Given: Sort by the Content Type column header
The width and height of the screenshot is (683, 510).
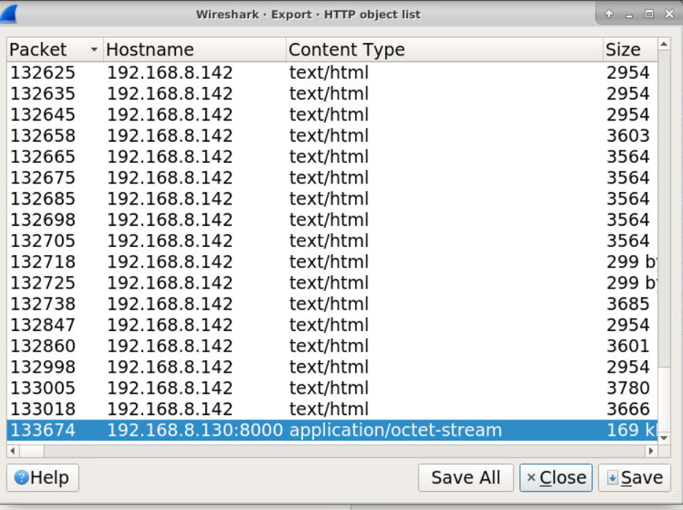Looking at the screenshot, I should [444, 50].
